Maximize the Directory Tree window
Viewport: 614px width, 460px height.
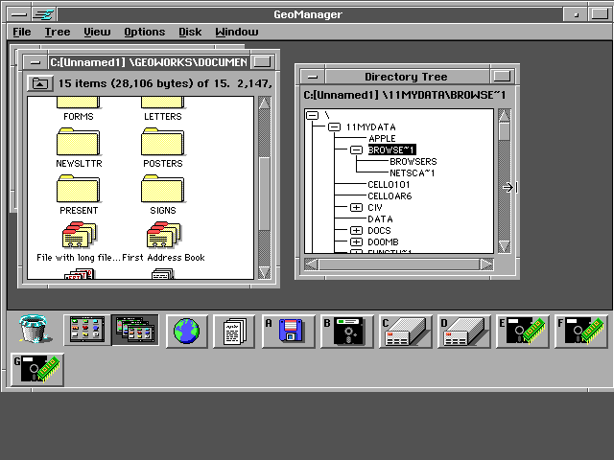click(x=503, y=77)
